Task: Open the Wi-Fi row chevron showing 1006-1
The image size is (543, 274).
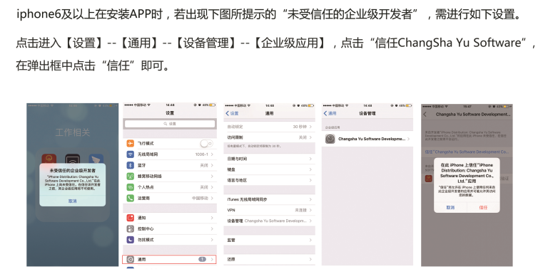Action: [212, 154]
